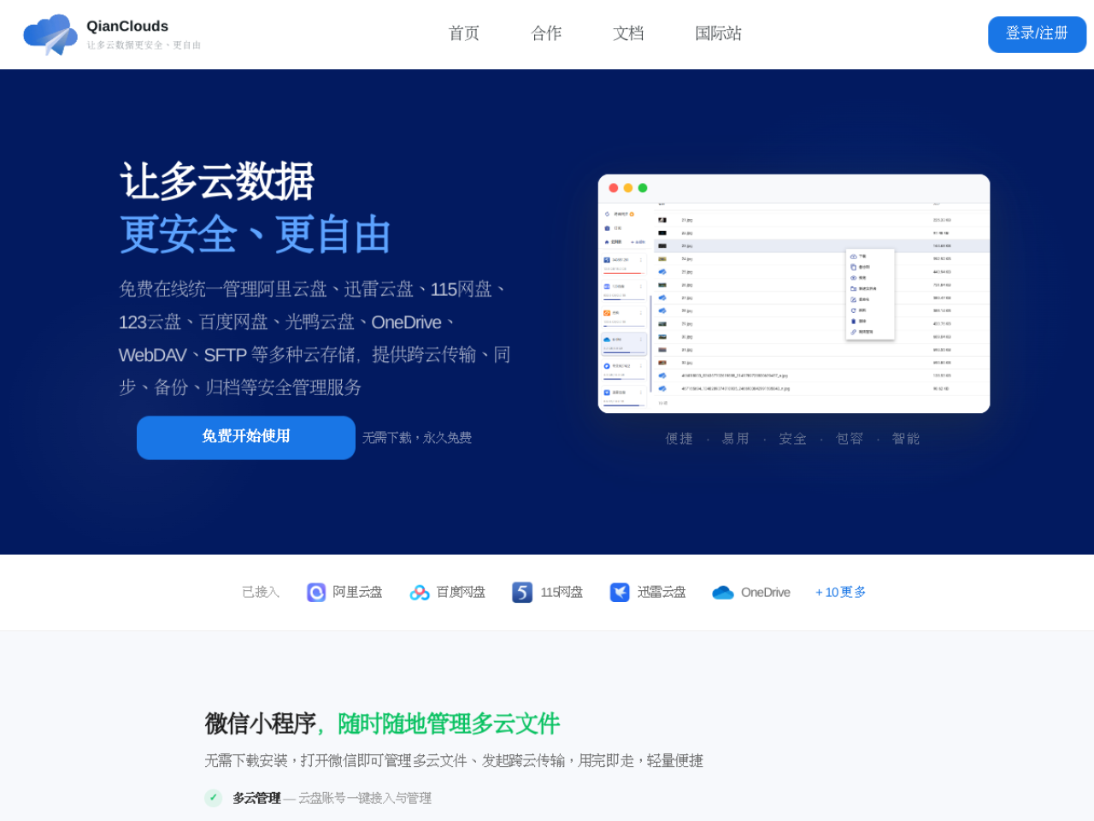Image resolution: width=1094 pixels, height=821 pixels.
Task: Click the 登录/注册 button
Action: 1037,34
